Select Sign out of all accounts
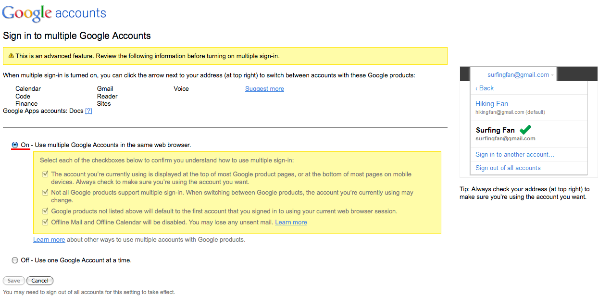 click(x=508, y=168)
